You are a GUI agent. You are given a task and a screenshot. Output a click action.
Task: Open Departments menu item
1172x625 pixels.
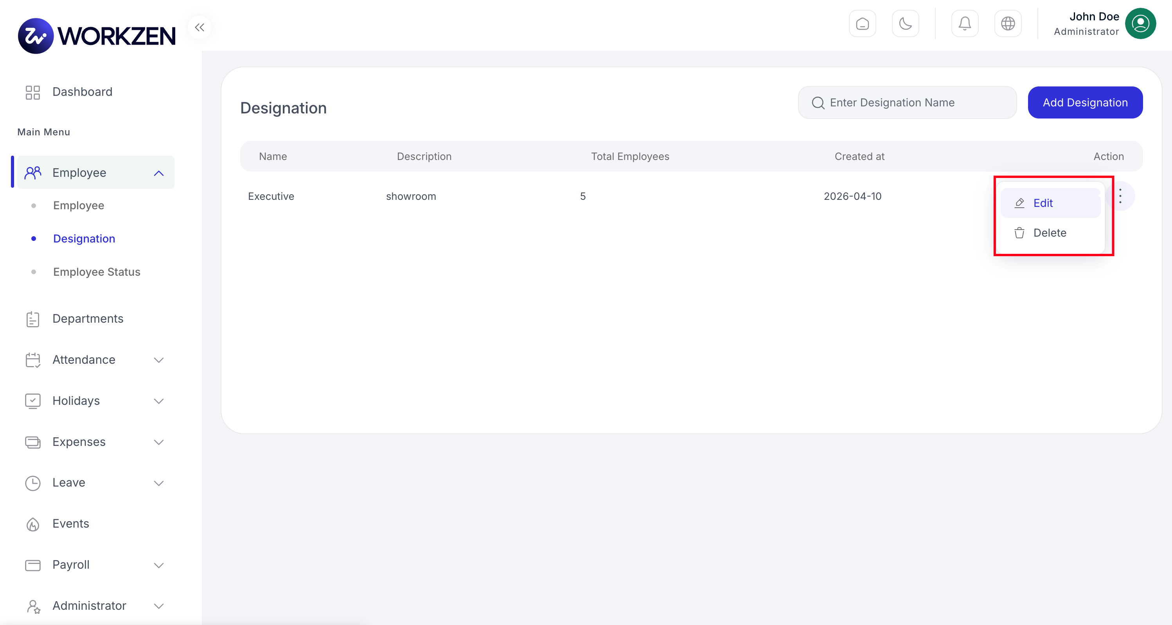pos(88,319)
